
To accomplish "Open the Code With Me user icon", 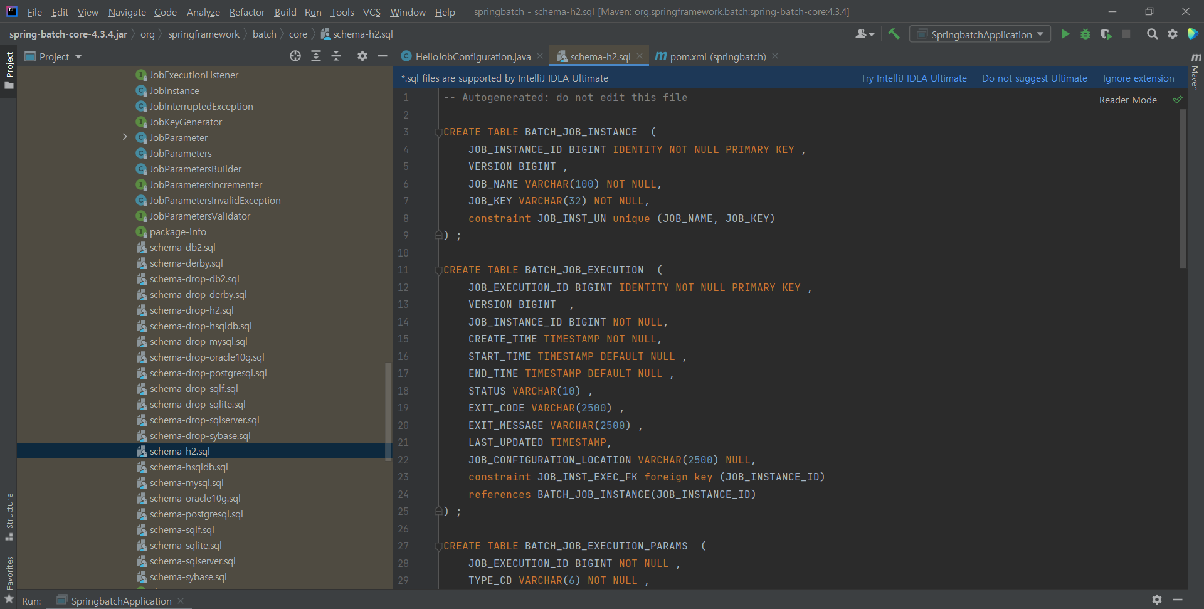I will 864,34.
